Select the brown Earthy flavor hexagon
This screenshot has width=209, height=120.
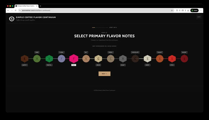pyautogui.click(x=25, y=59)
